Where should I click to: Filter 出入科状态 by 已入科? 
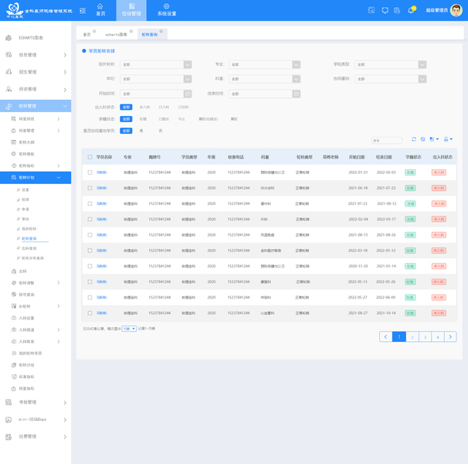click(164, 107)
